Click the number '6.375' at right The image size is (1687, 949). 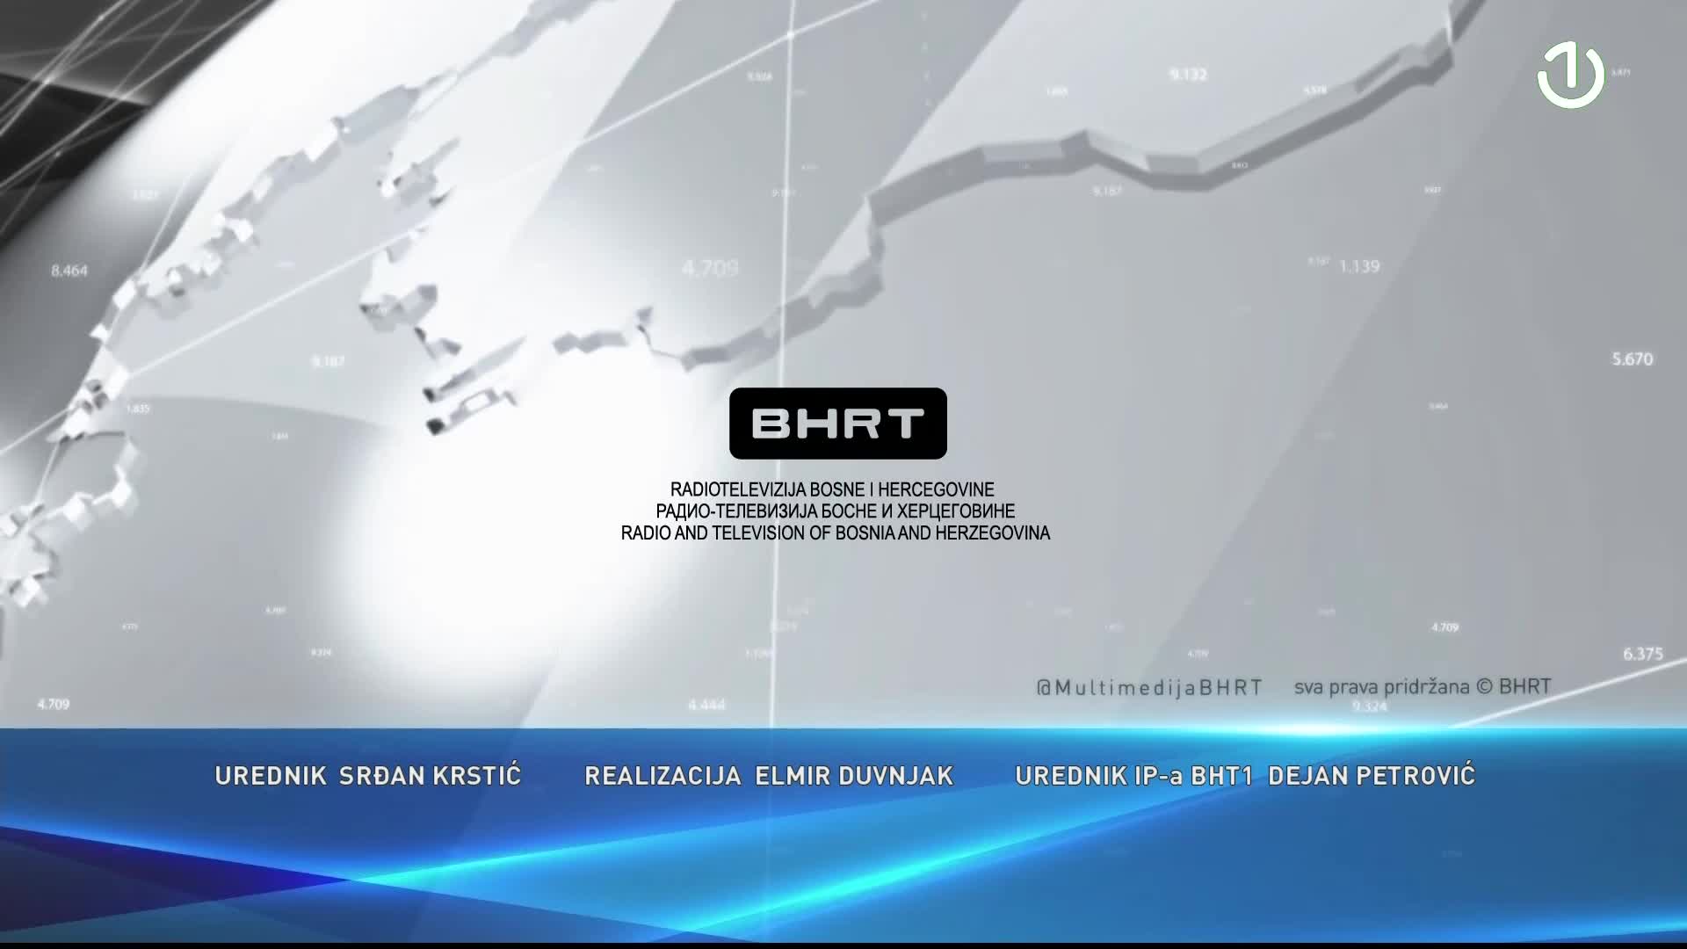point(1643,654)
